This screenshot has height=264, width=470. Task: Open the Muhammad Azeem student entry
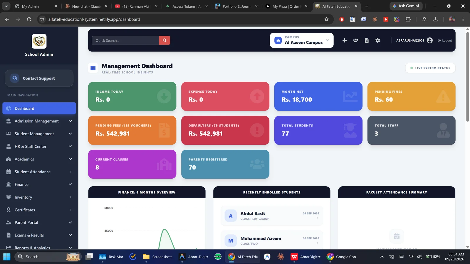(272, 241)
